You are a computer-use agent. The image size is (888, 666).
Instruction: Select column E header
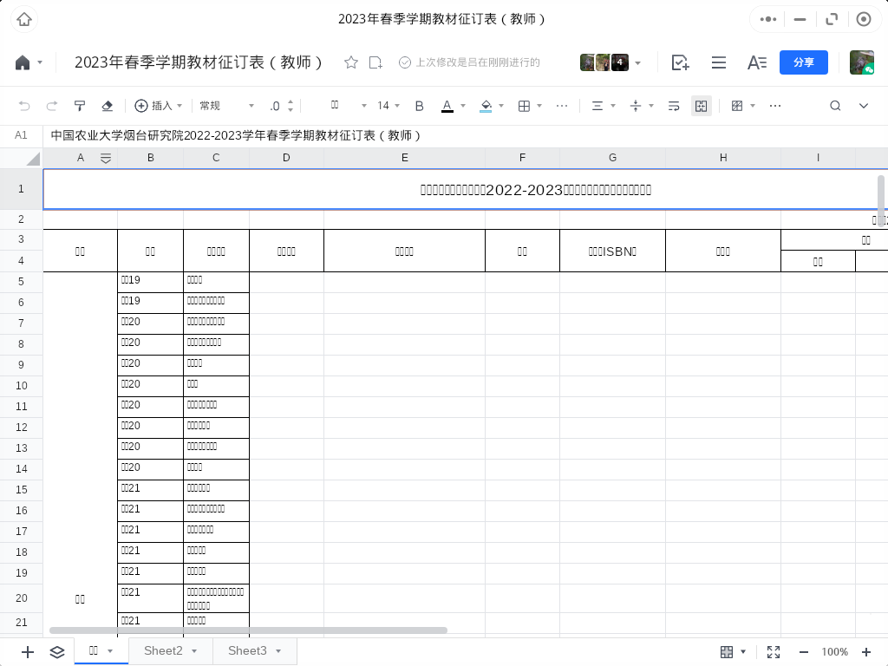click(404, 158)
